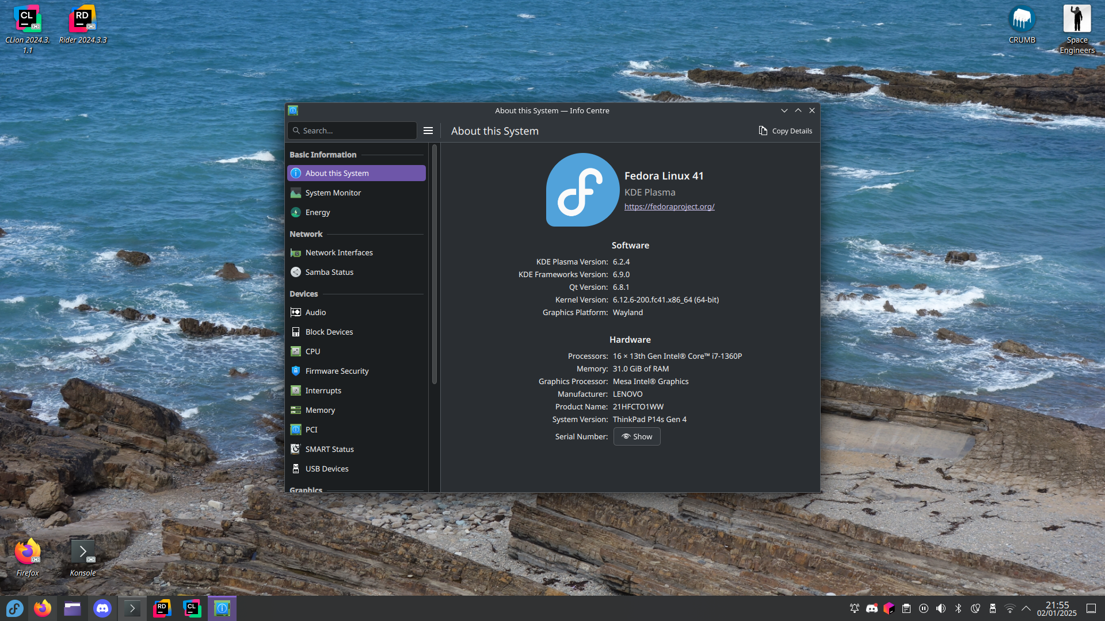
Task: Select the Network Interfaces entry
Action: [x=338, y=252]
